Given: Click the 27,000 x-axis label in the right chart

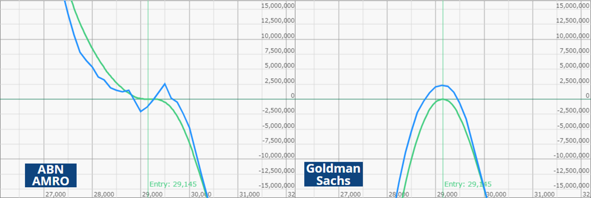Looking at the screenshot, I should (x=350, y=194).
